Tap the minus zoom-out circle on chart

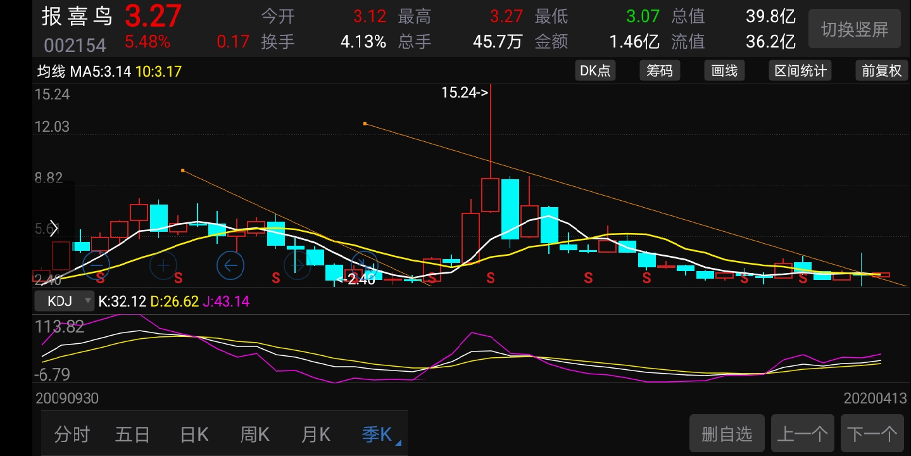point(96,265)
